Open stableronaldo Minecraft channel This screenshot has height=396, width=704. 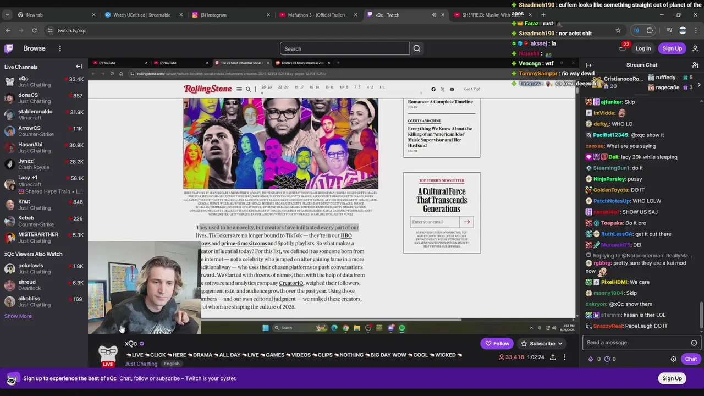coord(44,114)
